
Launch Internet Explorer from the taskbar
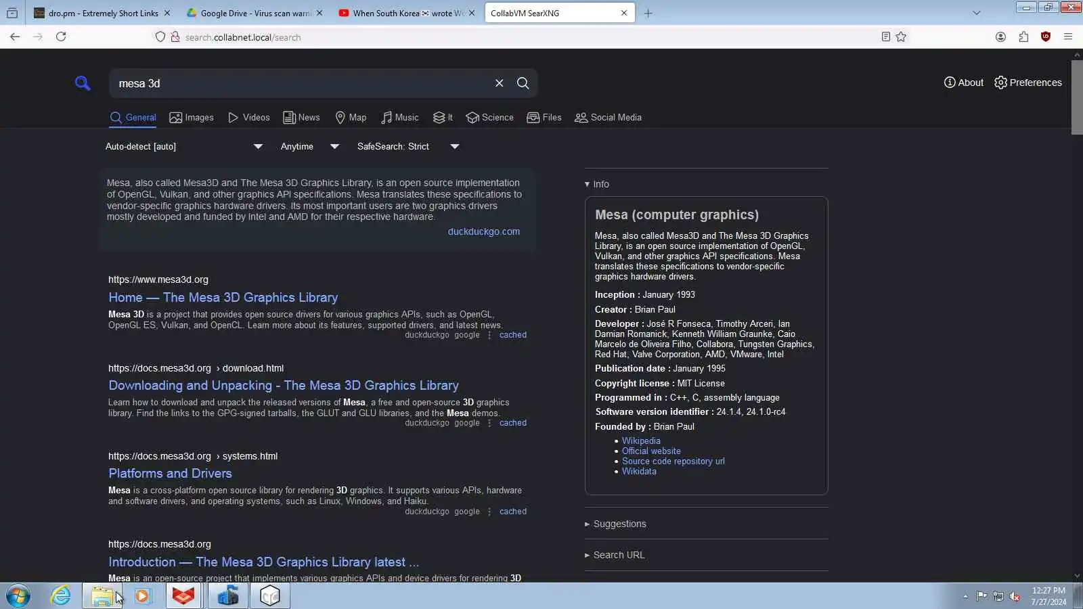pos(61,596)
